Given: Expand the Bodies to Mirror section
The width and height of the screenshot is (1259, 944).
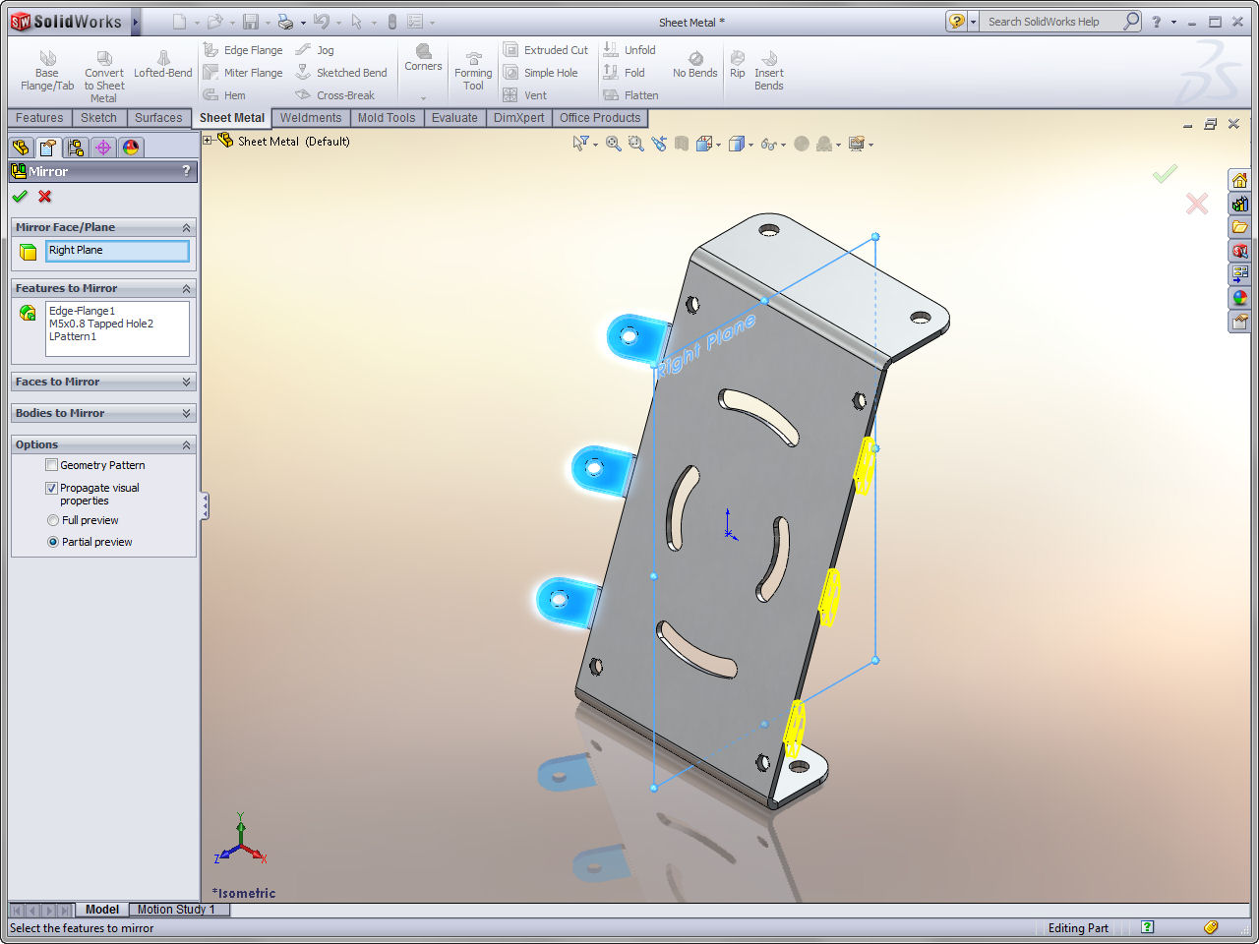Looking at the screenshot, I should pos(186,413).
